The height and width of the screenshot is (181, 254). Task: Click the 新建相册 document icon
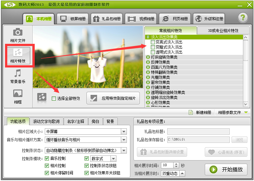[191, 112]
